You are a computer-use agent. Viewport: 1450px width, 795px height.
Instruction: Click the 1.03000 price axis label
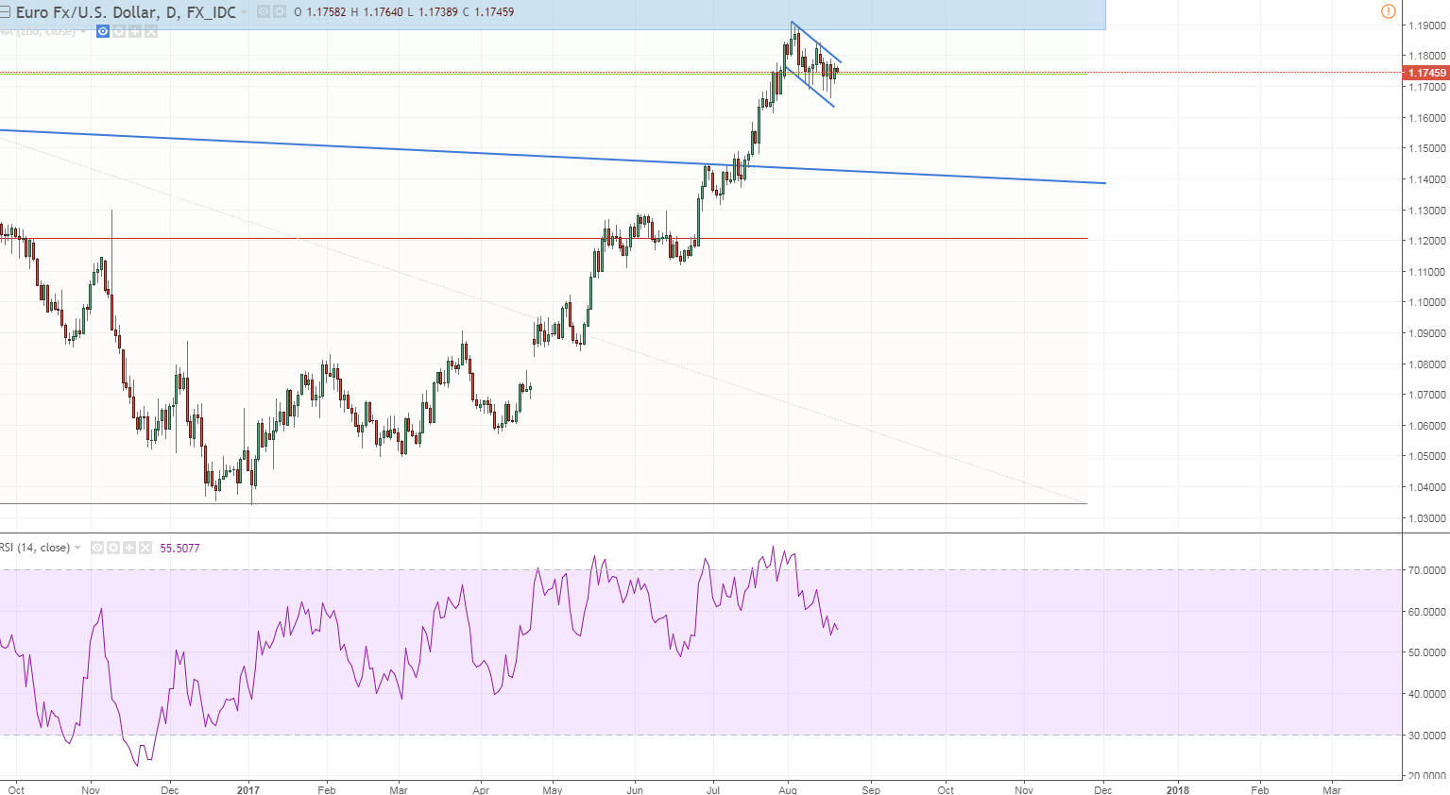tap(1426, 518)
